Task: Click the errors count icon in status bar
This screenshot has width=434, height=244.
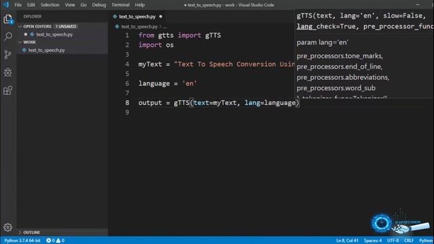Action: point(48,241)
